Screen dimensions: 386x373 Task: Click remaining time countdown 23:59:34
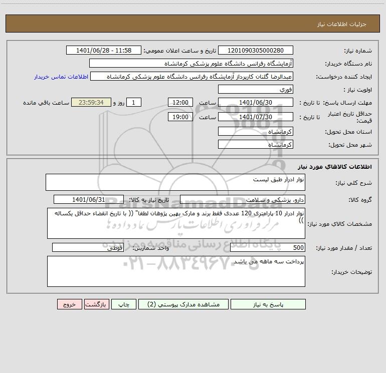point(91,102)
